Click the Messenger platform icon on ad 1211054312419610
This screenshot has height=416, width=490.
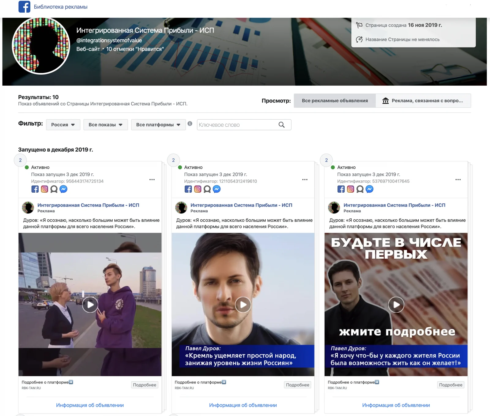point(217,189)
